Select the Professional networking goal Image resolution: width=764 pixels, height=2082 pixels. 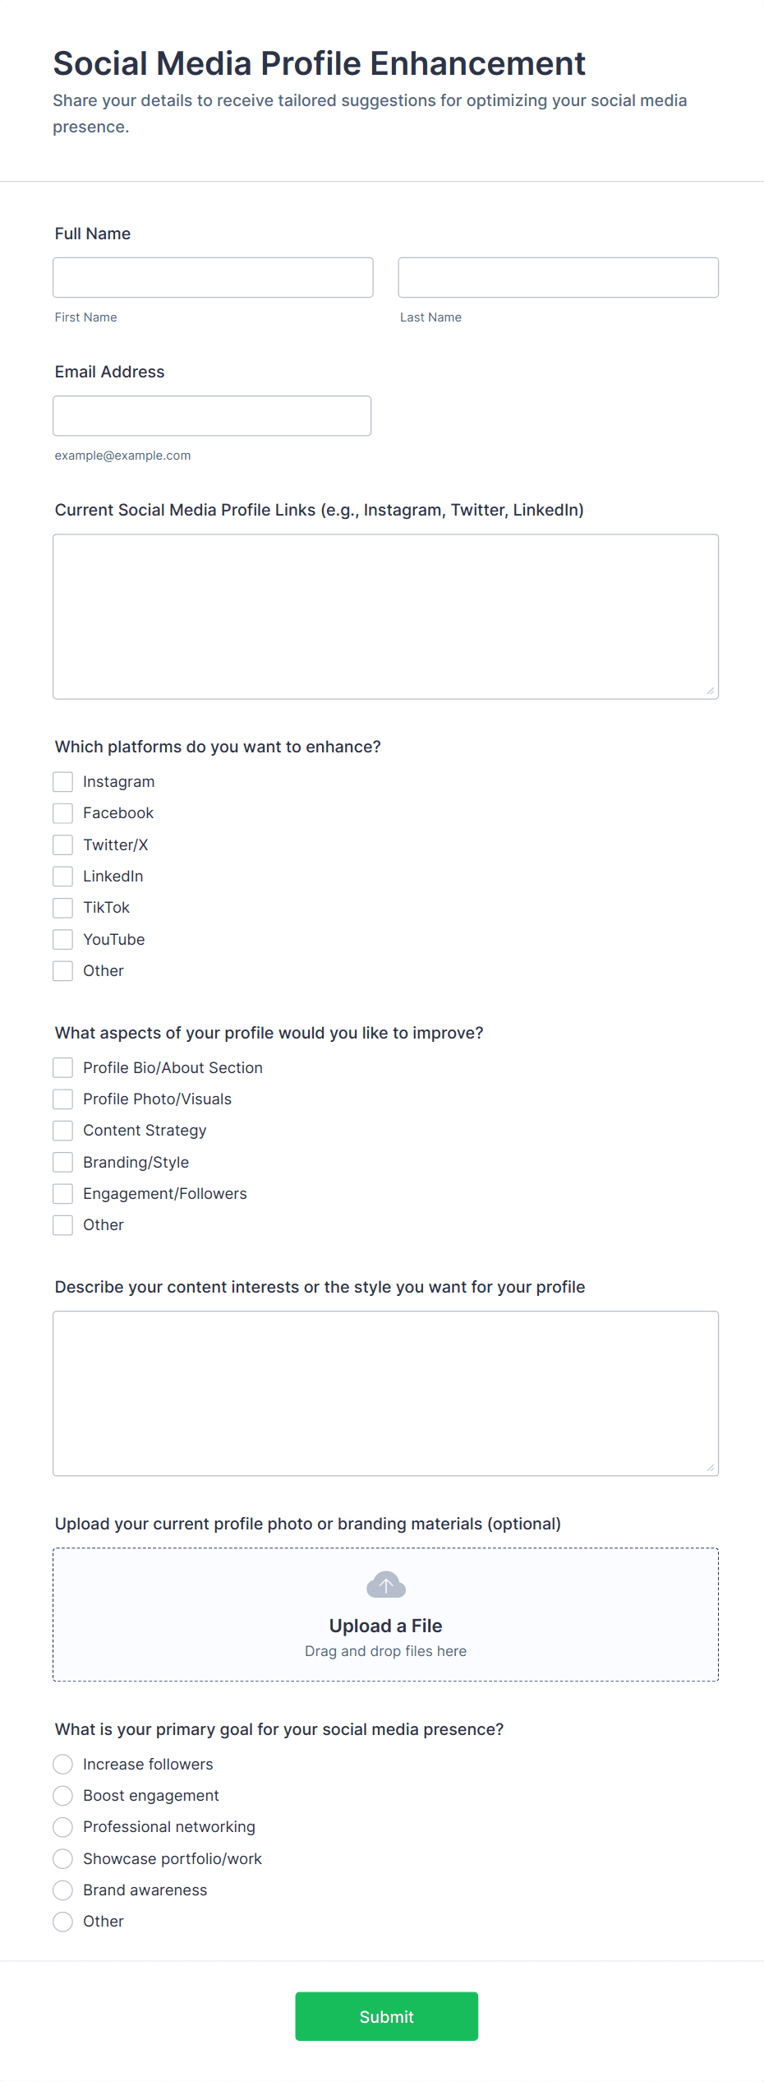pos(62,1827)
